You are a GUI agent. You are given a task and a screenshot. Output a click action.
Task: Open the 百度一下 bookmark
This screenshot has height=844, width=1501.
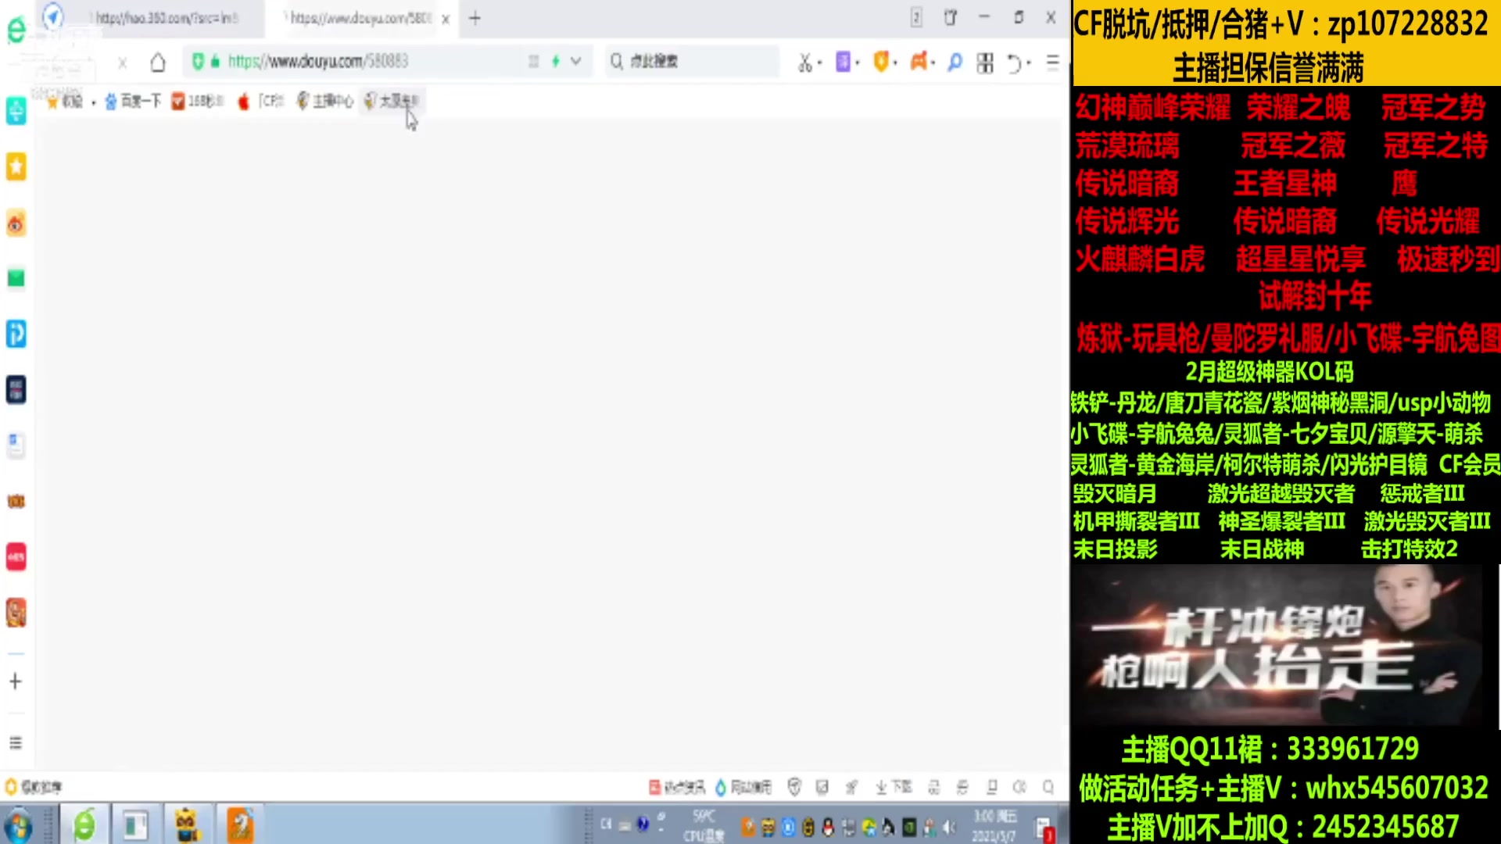[132, 101]
